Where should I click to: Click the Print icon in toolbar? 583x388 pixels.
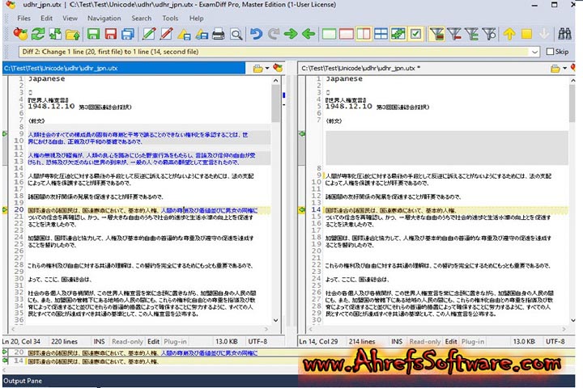click(x=217, y=34)
